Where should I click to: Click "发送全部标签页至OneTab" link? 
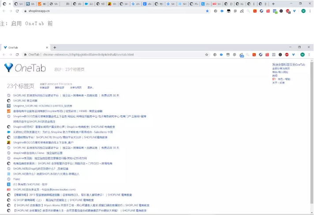pyautogui.click(x=288, y=64)
